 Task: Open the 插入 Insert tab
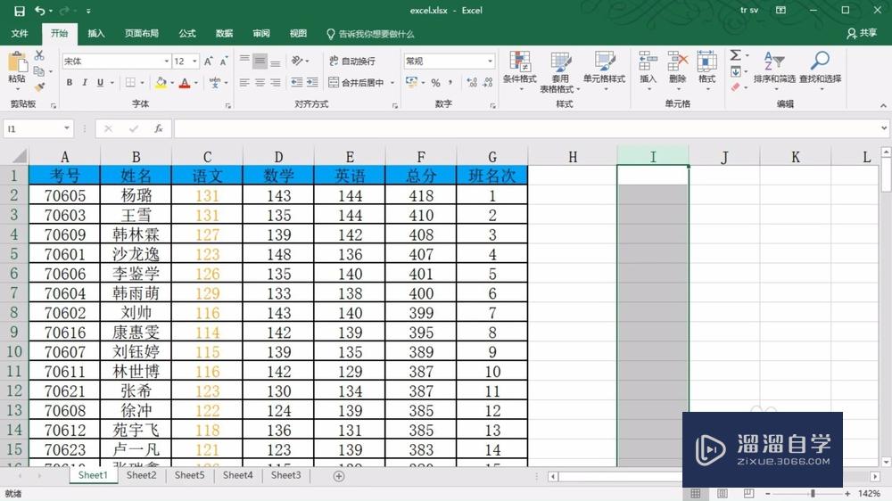96,34
